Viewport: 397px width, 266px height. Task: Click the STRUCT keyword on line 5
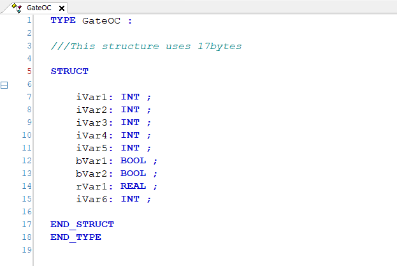[69, 71]
